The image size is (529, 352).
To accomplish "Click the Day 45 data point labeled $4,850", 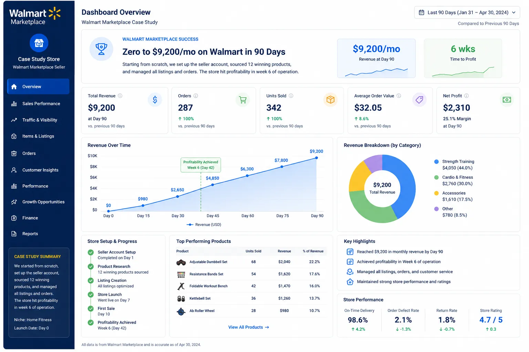I will pos(212,185).
